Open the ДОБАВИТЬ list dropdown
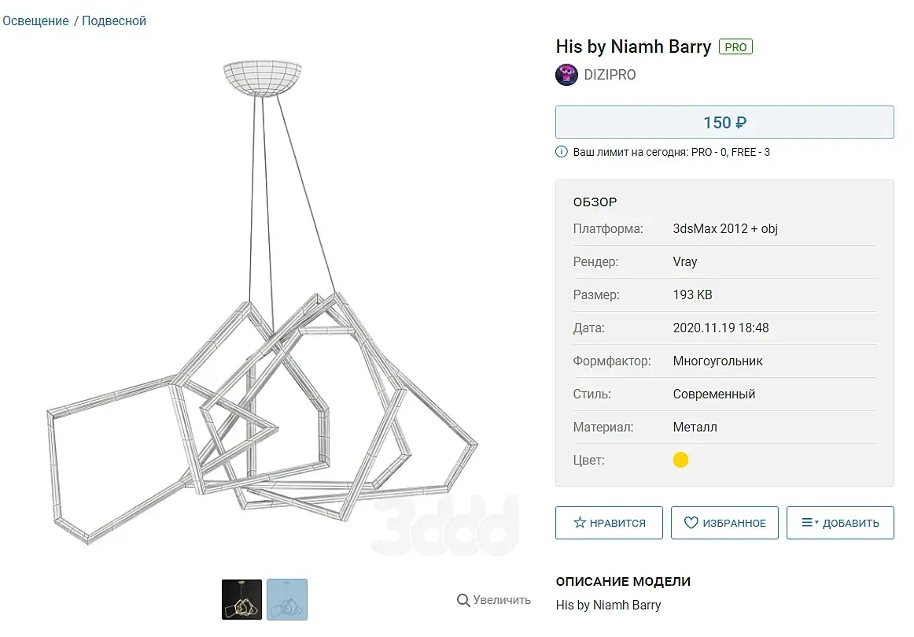This screenshot has width=914, height=637. point(839,523)
